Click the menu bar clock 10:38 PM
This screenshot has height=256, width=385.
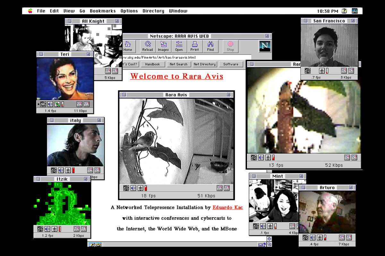[327, 11]
